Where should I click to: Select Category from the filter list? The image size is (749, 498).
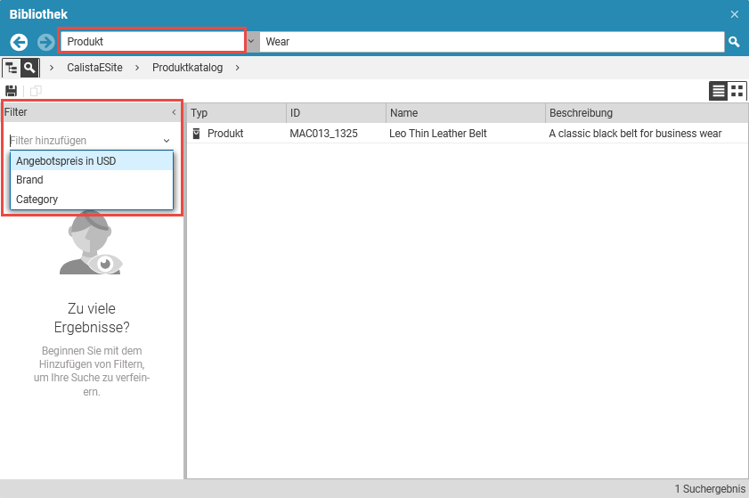click(37, 200)
